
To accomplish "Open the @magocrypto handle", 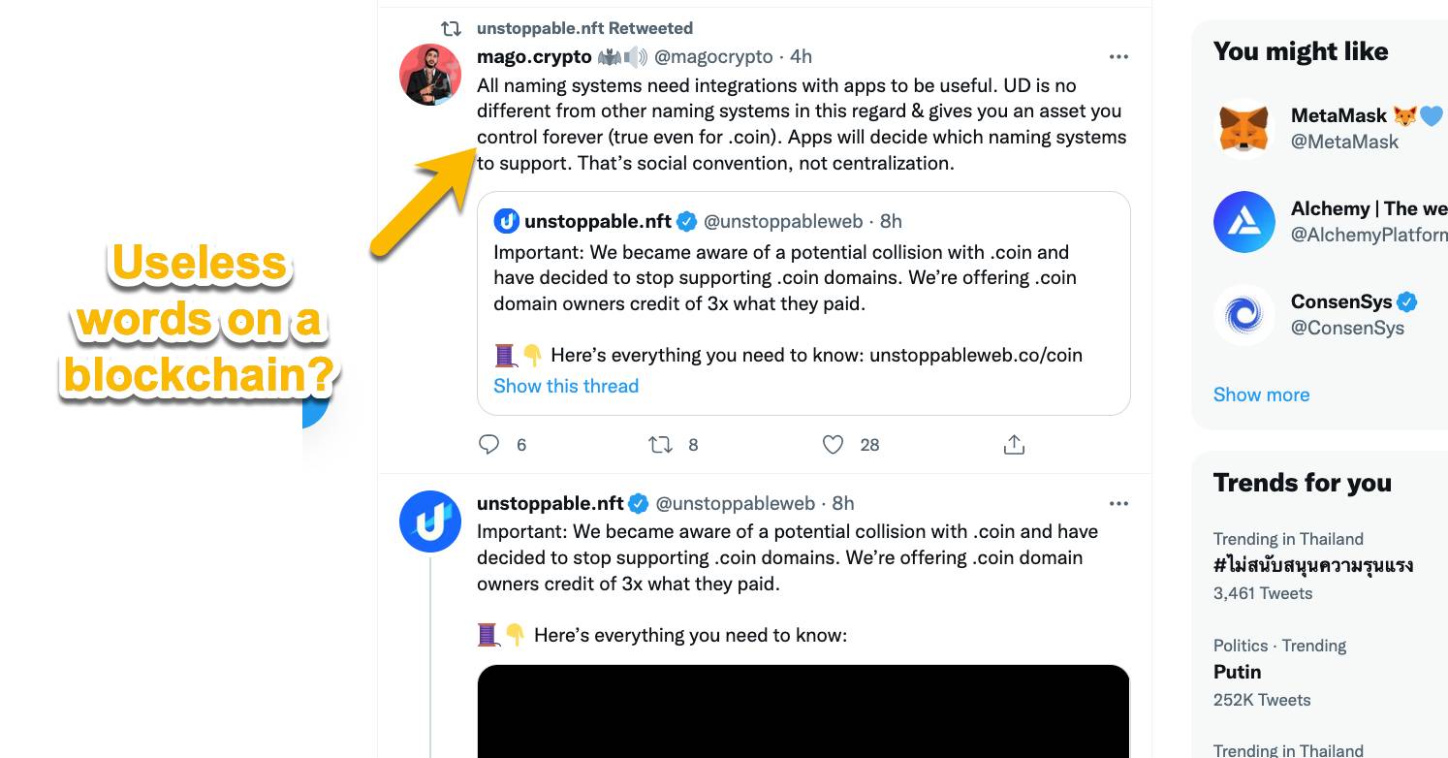I will pyautogui.click(x=713, y=56).
